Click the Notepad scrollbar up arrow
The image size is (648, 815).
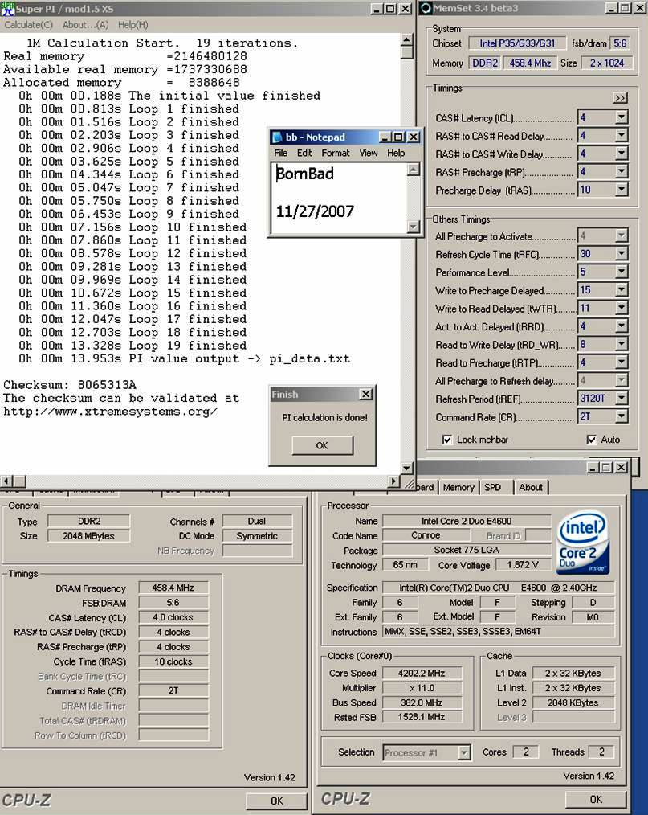[x=414, y=169]
